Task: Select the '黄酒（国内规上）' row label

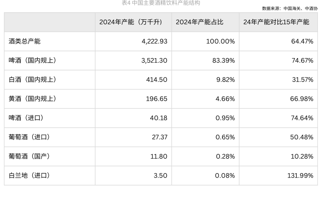Action: click(33, 99)
